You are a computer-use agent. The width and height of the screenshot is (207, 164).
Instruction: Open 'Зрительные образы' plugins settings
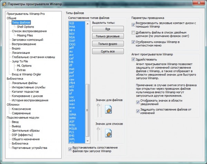click(26, 131)
